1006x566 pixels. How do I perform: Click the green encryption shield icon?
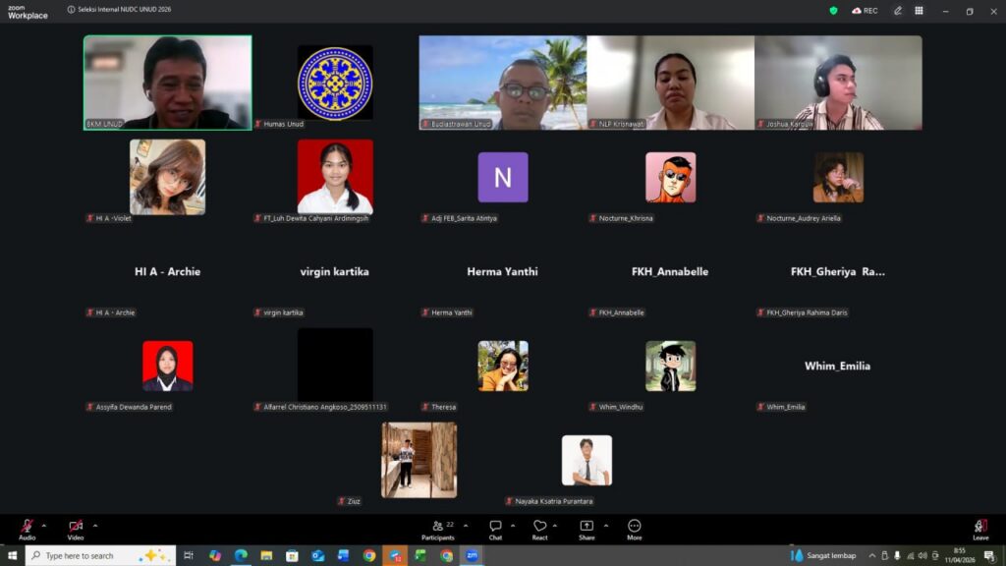833,11
